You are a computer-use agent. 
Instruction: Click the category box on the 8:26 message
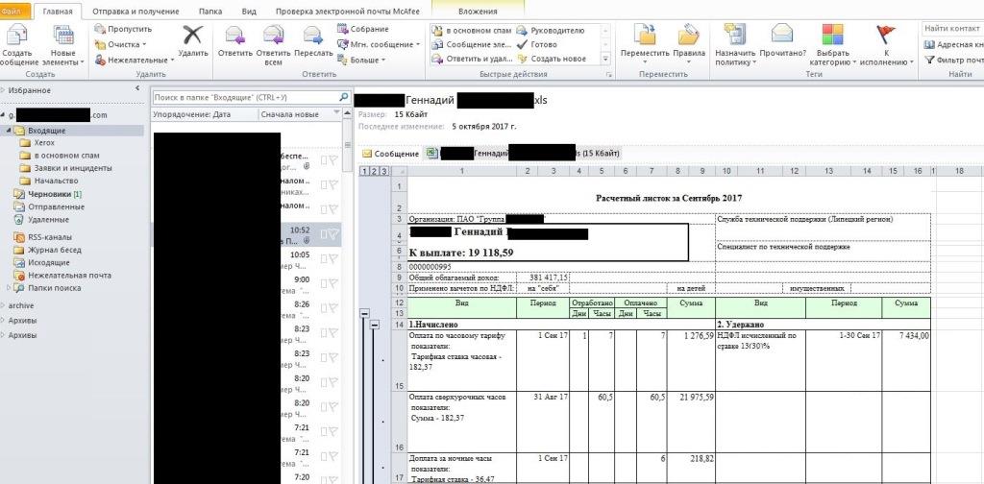(x=324, y=308)
